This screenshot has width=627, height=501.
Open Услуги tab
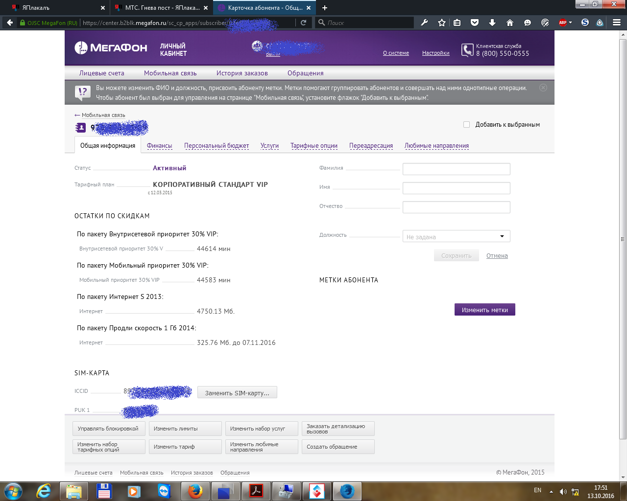(x=269, y=146)
